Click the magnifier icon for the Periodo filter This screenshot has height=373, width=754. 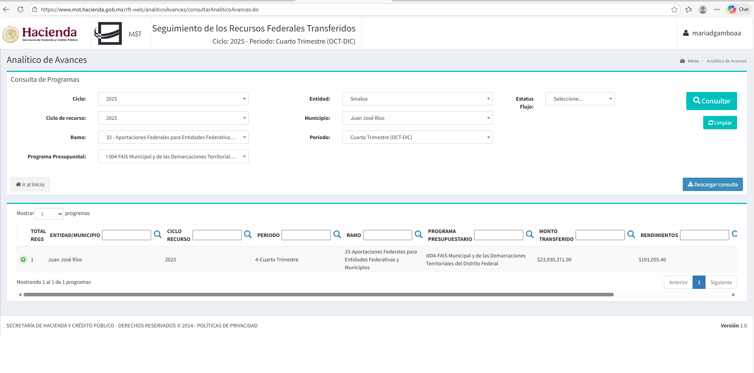click(x=337, y=235)
